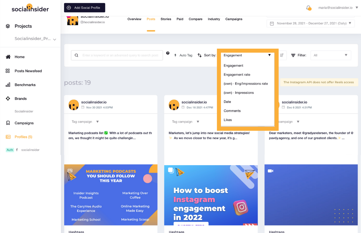361x233 pixels.
Task: Click the Socialinsider logo
Action: (30, 8)
